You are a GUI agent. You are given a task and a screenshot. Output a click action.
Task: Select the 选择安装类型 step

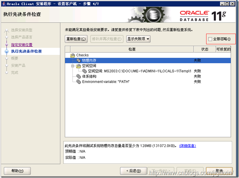(22, 30)
